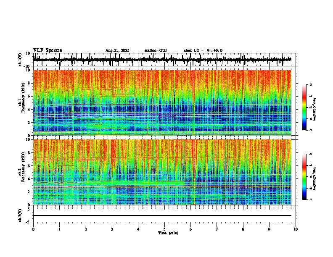Click the ch.2 colorbar log(PSD) label
This screenshot has width=333, height=257.
(314, 178)
